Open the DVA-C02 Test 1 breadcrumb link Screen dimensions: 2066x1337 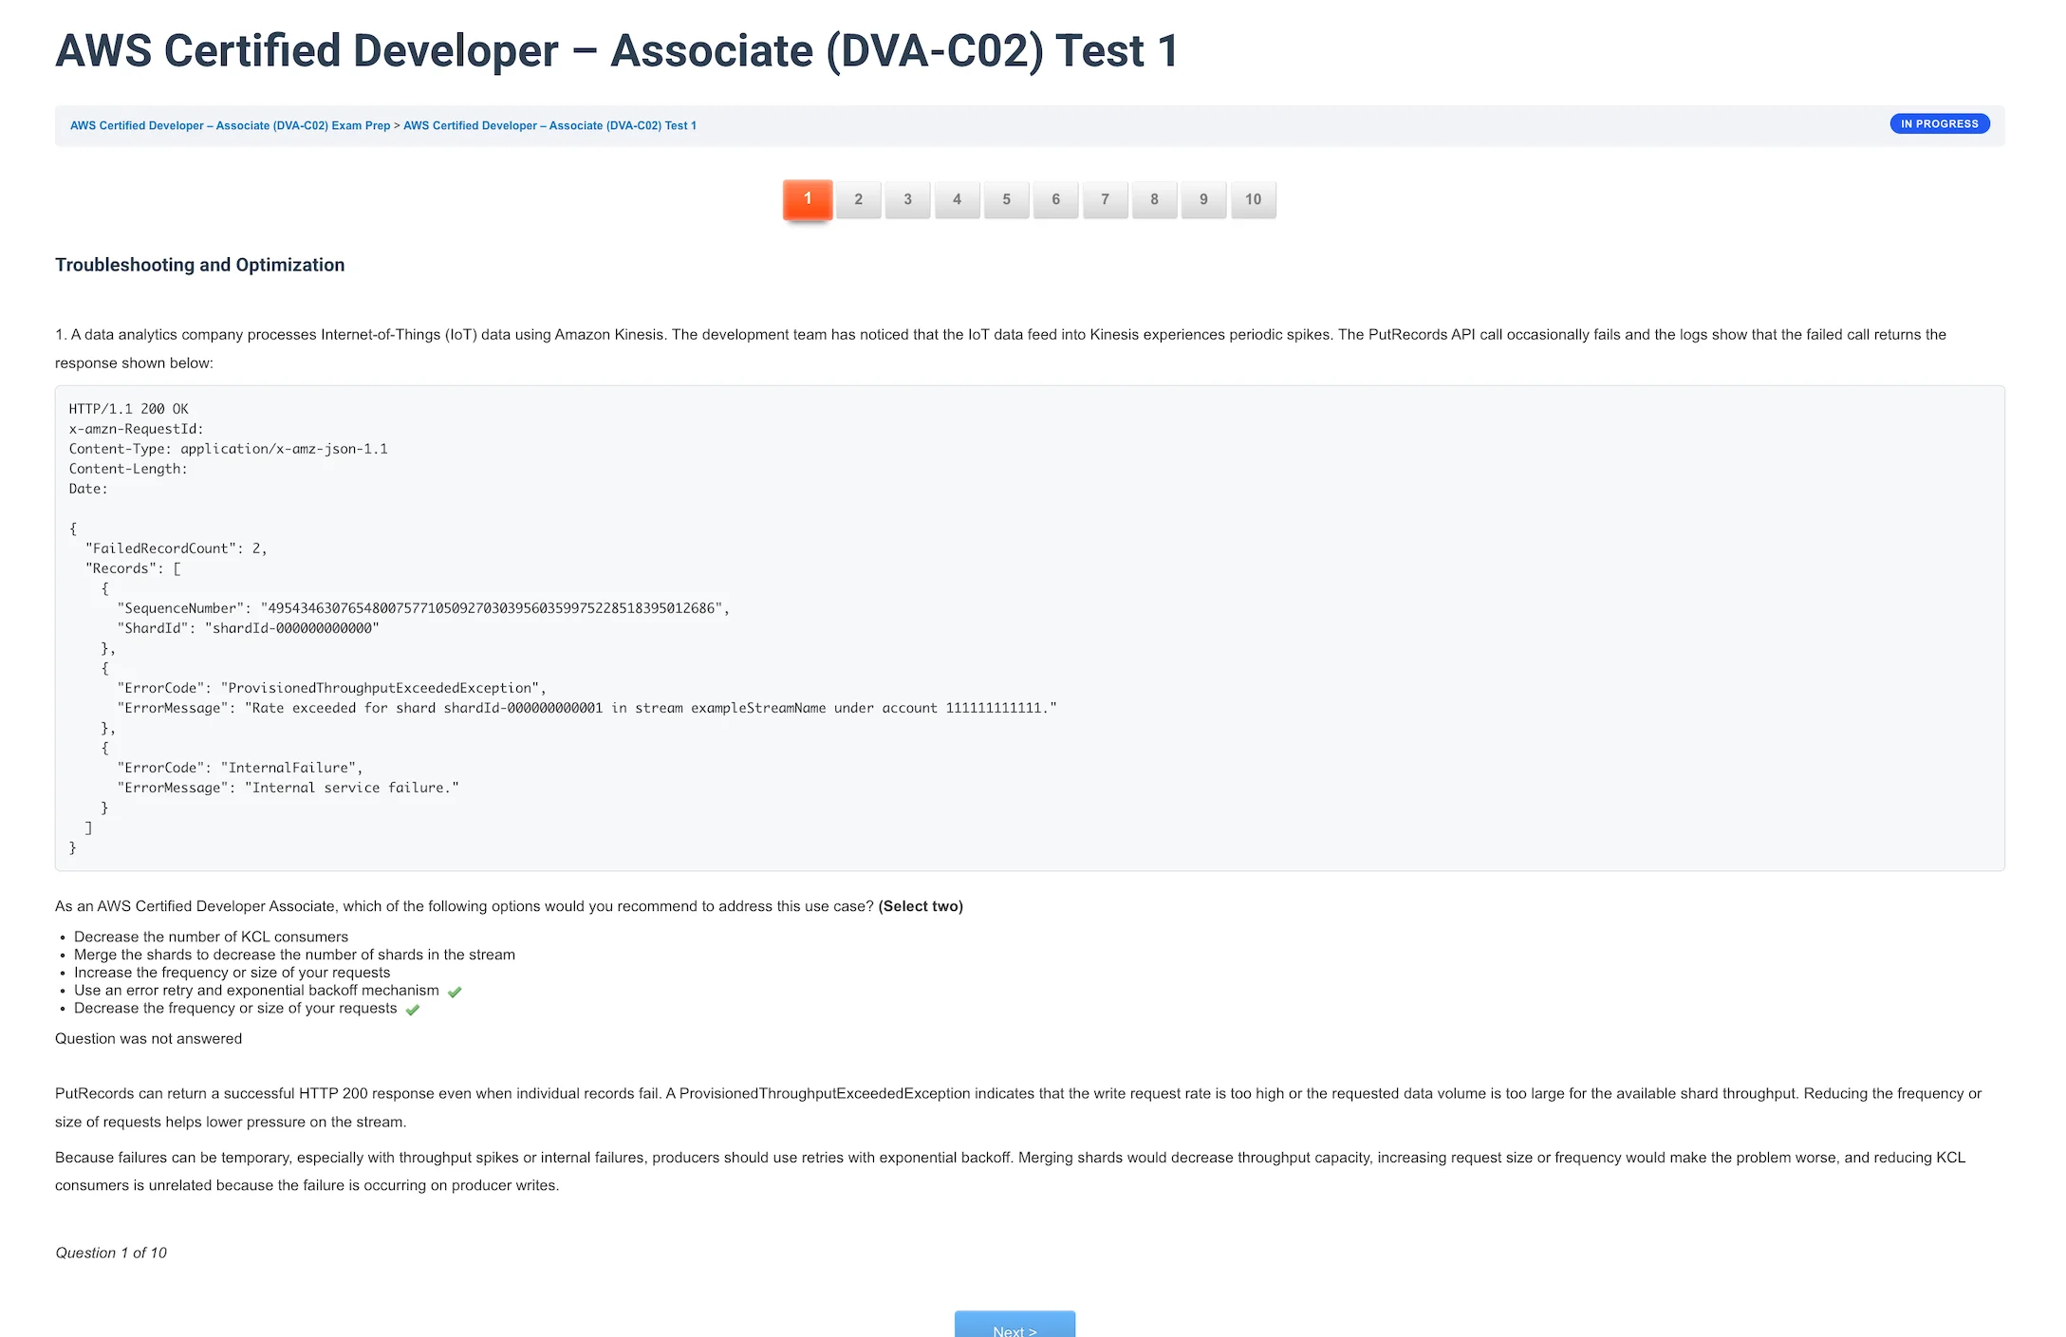[549, 125]
